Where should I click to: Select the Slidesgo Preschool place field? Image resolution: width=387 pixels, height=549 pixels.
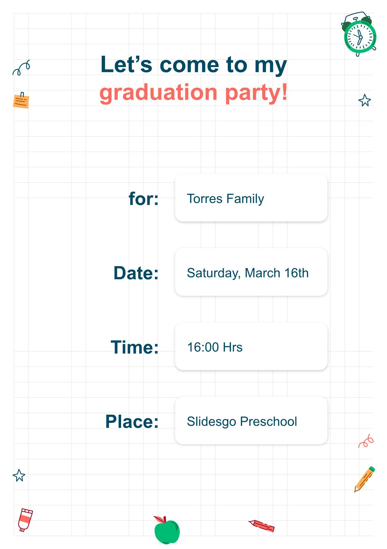[x=251, y=421]
